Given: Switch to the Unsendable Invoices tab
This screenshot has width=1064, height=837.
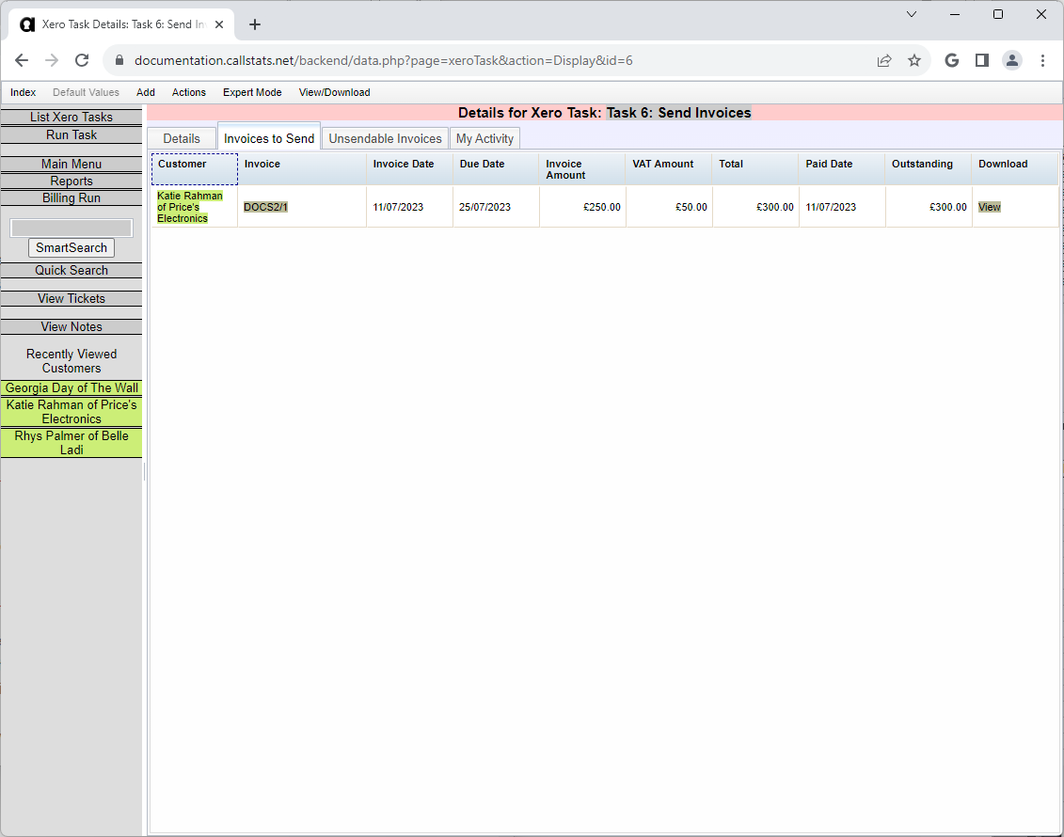Looking at the screenshot, I should [x=385, y=137].
